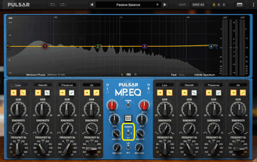Load the next preset with right arrow
The width and height of the screenshot is (257, 162).
tap(165, 5)
